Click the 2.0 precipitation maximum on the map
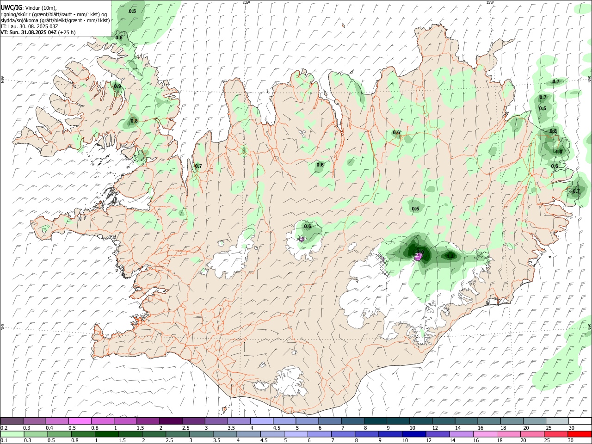The image size is (592, 444). coord(420,252)
